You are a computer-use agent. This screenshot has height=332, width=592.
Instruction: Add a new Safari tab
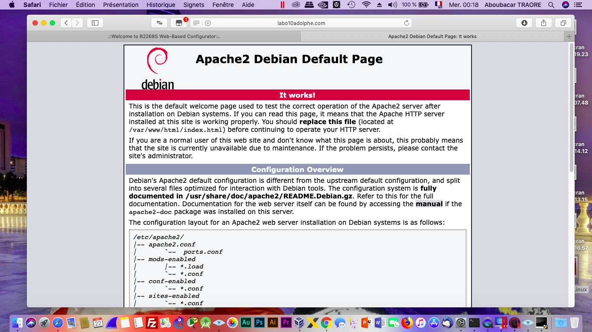pyautogui.click(x=569, y=37)
